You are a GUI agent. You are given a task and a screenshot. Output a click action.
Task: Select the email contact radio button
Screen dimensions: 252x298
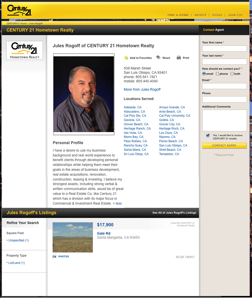(204, 74)
